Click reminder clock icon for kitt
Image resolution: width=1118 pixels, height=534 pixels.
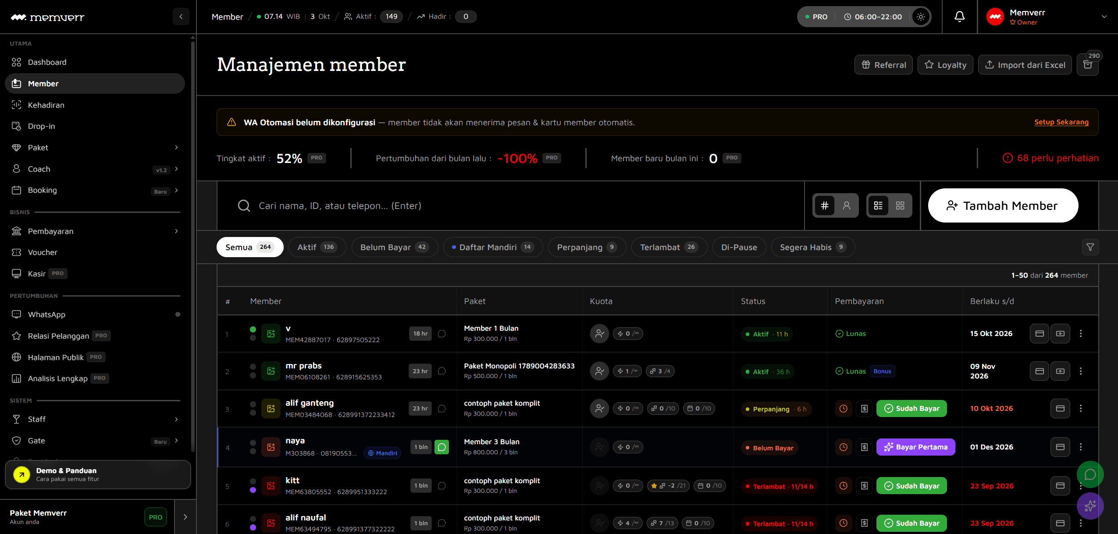coord(843,486)
